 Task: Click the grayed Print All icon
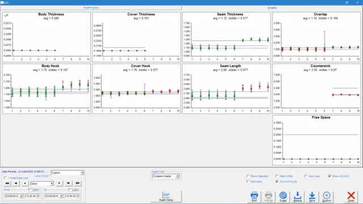[x=268, y=195]
